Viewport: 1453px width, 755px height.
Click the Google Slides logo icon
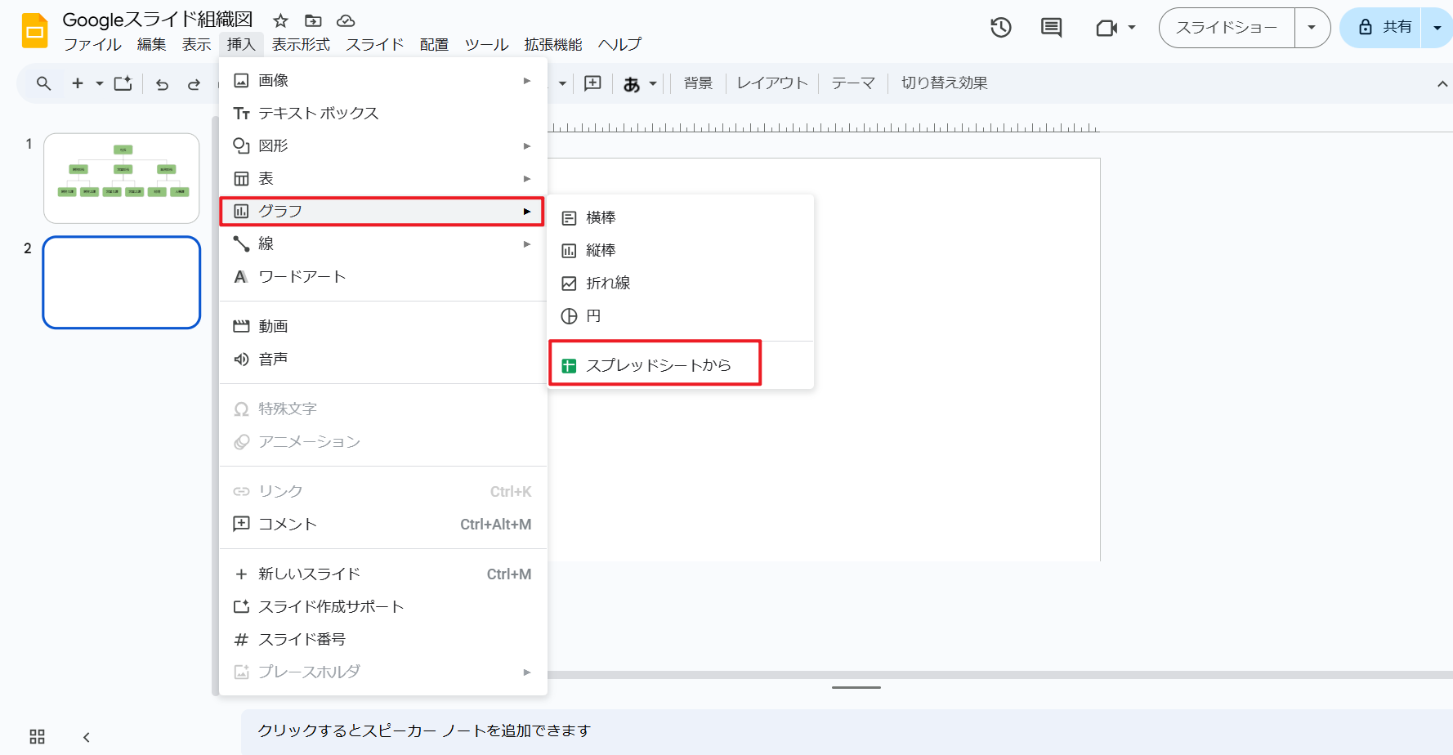[34, 30]
